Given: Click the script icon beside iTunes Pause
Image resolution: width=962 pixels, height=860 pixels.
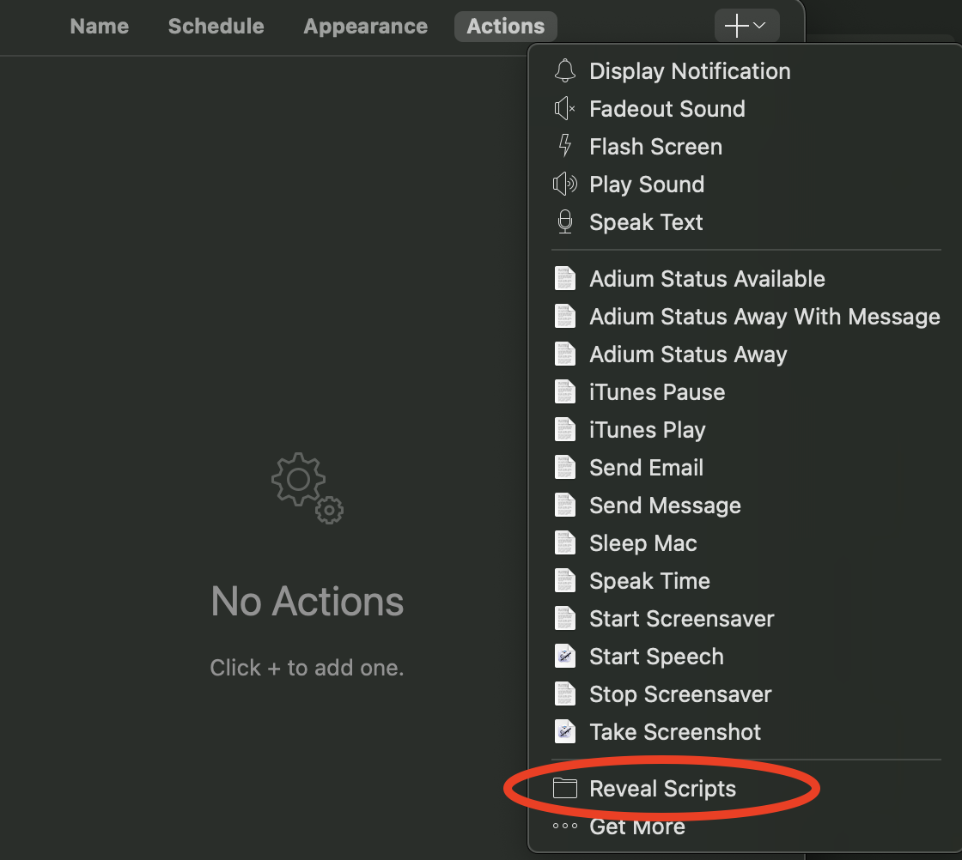Looking at the screenshot, I should coord(565,392).
